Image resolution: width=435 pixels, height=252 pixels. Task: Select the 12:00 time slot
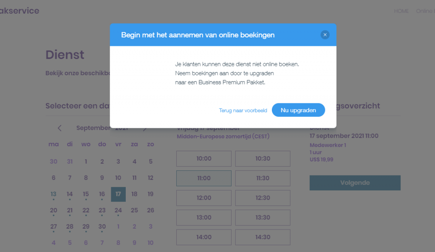[x=204, y=198]
